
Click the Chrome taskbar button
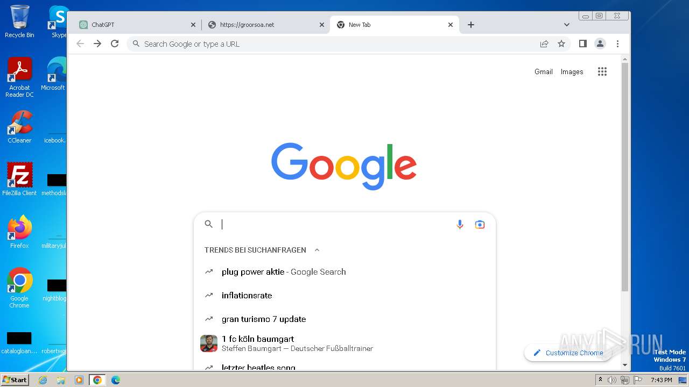tap(97, 380)
